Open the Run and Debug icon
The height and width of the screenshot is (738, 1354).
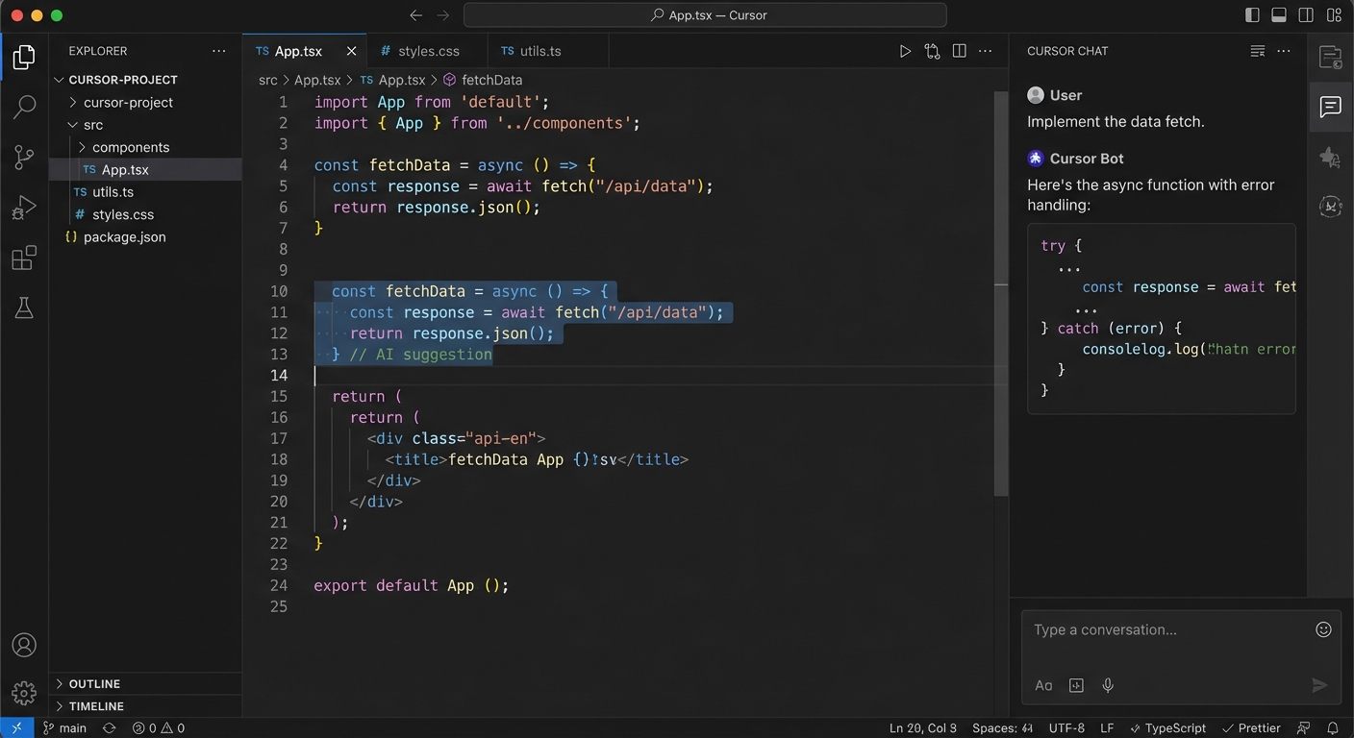point(24,206)
